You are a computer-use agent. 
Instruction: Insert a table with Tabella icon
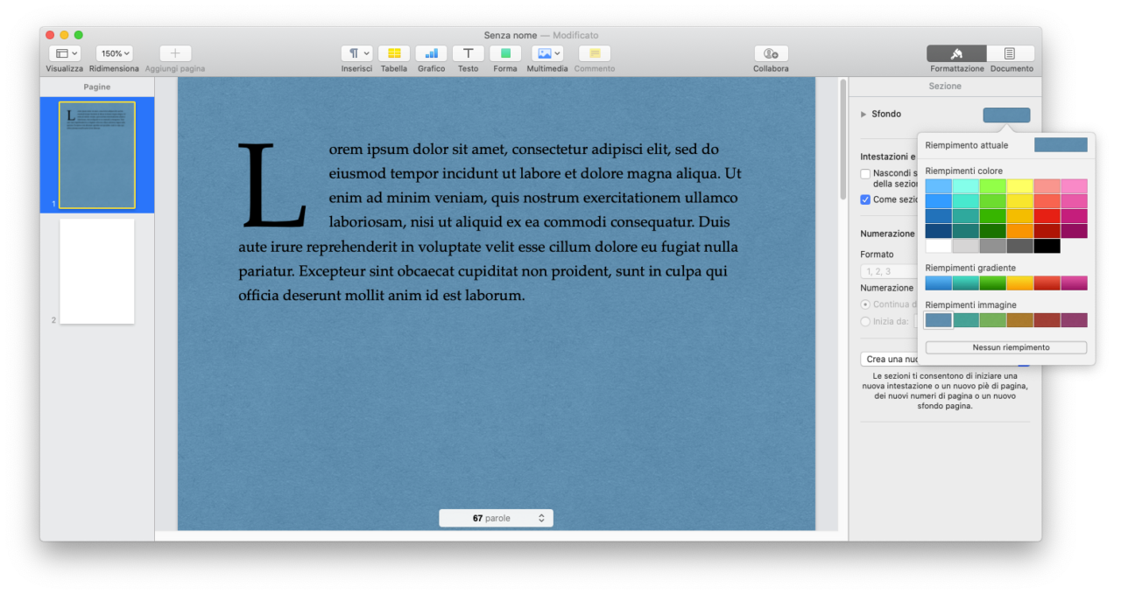(394, 53)
